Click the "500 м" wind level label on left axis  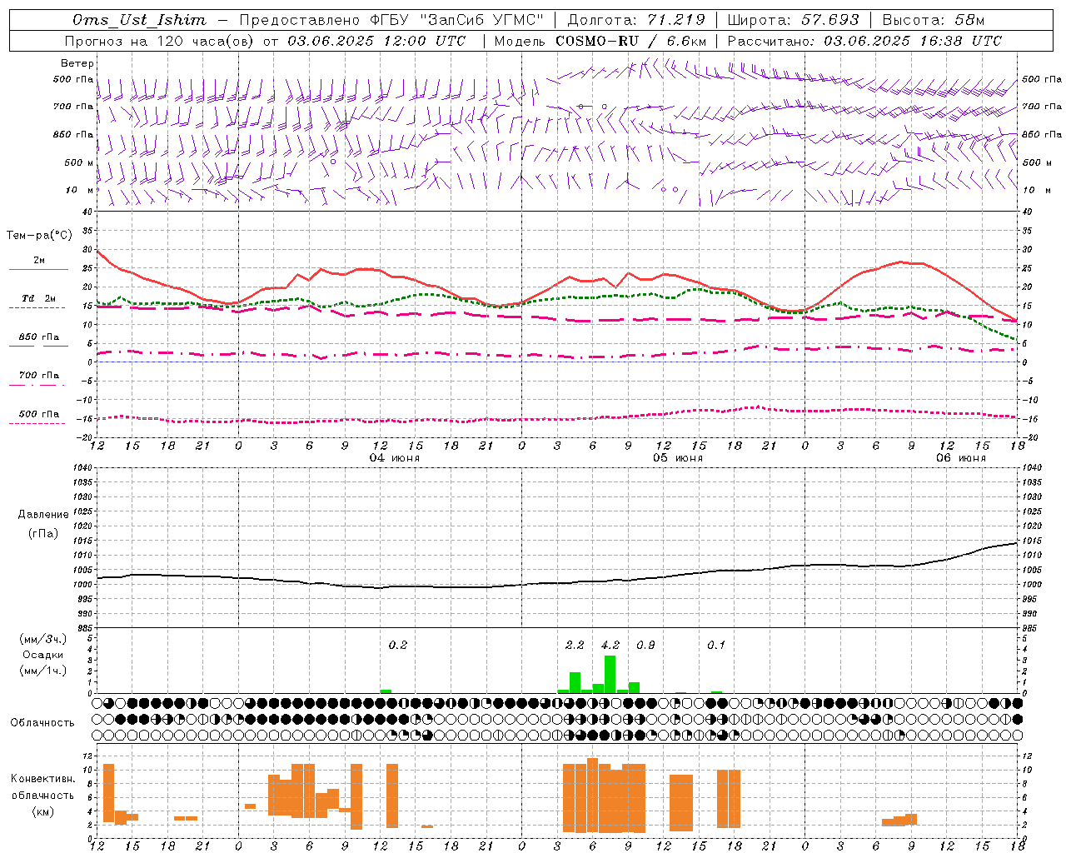pos(74,162)
